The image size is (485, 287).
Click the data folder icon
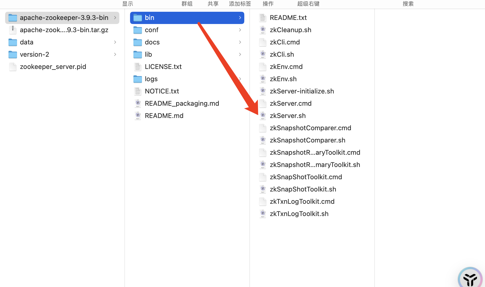[x=12, y=42]
